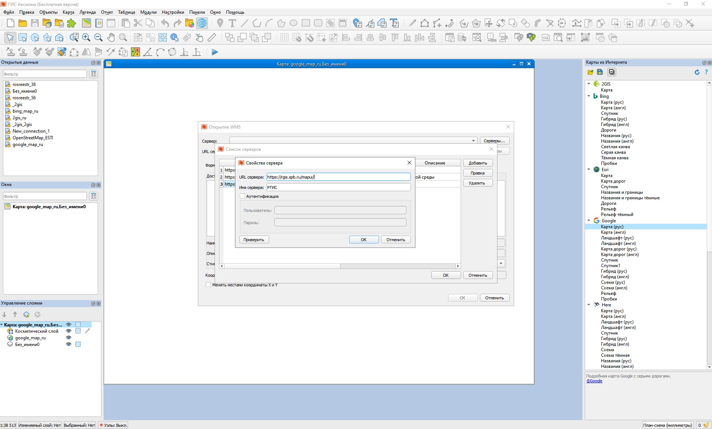712x429 pixels.
Task: Open the Таблица menu
Action: (x=126, y=12)
